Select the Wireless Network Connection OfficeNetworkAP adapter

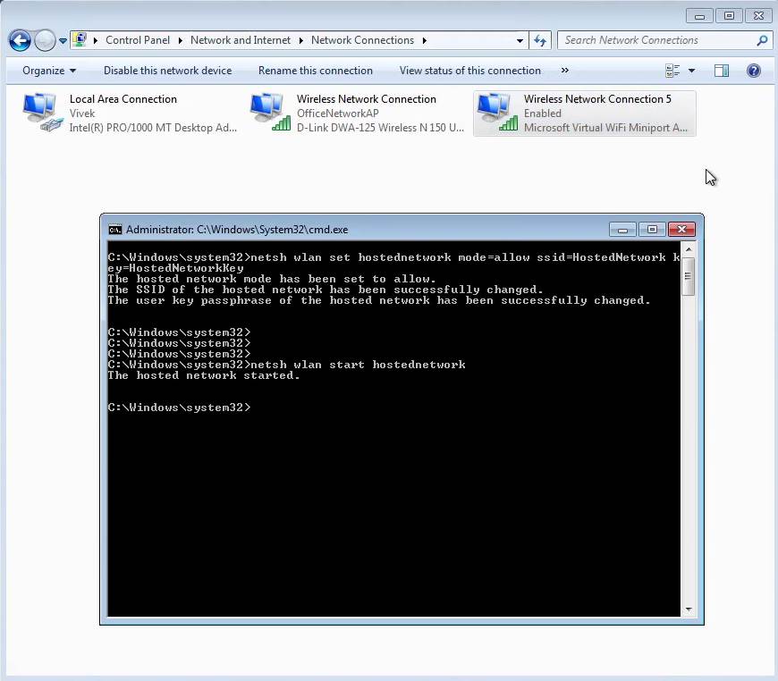tap(268, 113)
